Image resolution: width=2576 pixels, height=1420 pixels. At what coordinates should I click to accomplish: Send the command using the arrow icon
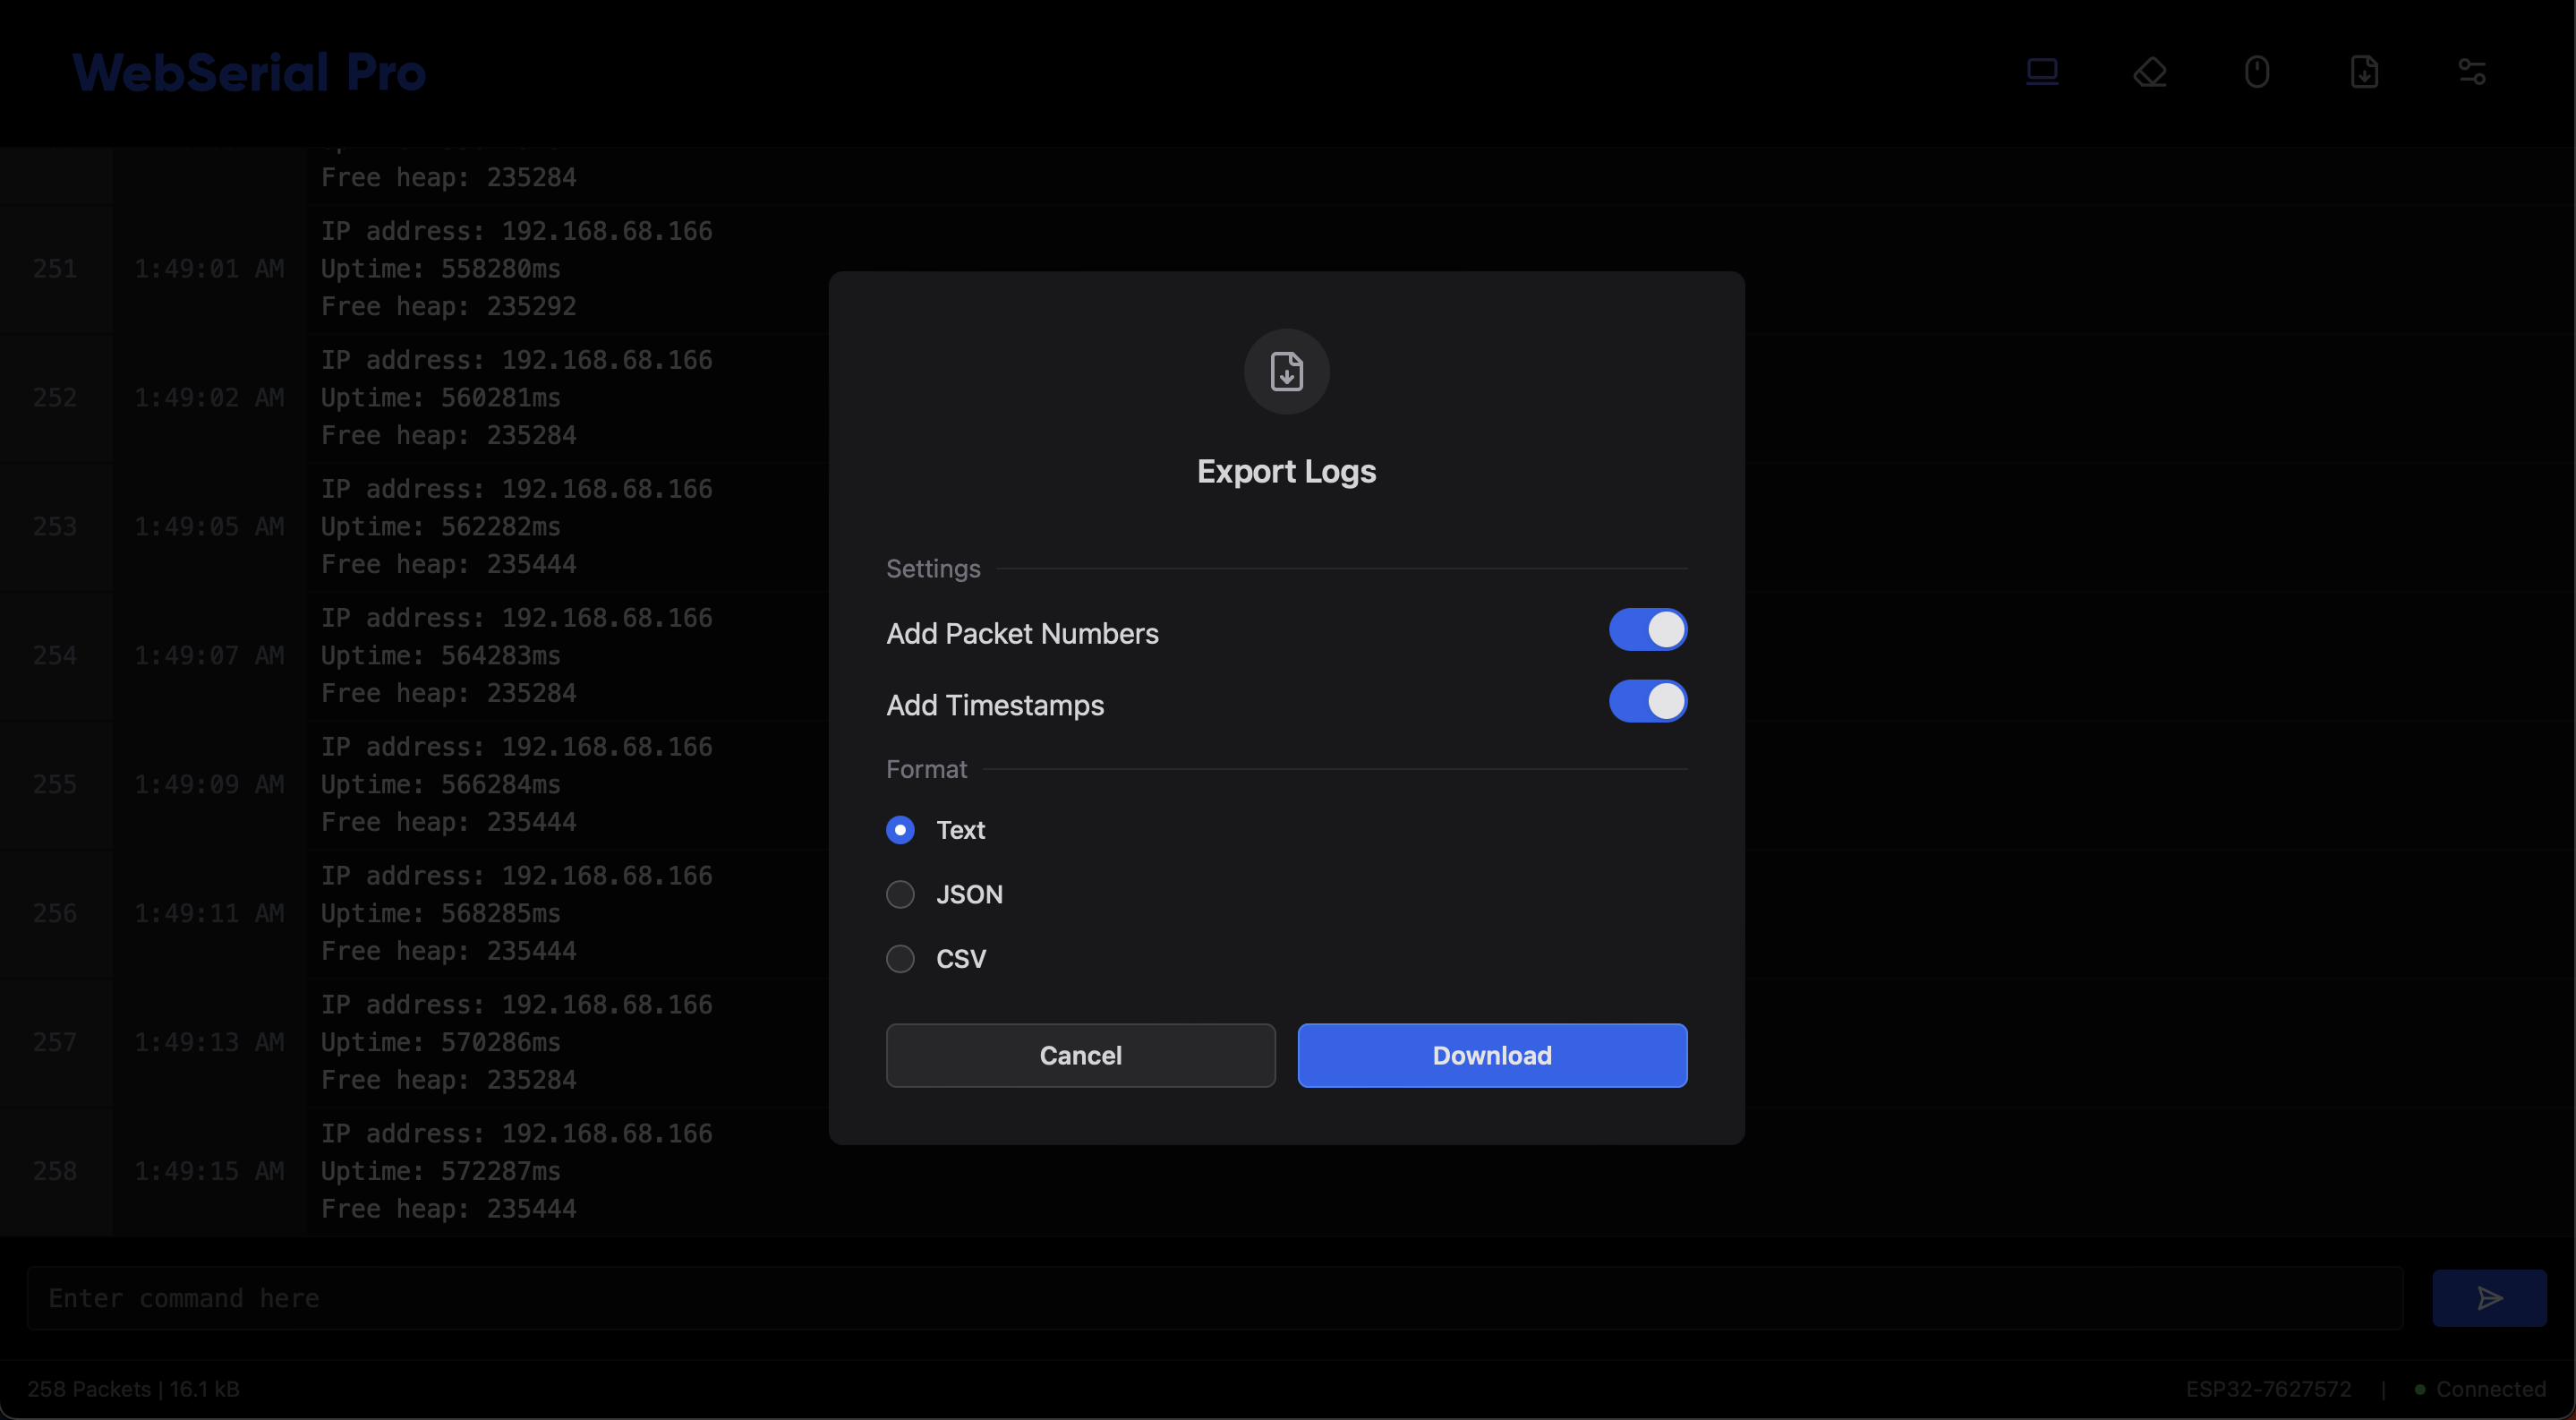tap(2489, 1298)
